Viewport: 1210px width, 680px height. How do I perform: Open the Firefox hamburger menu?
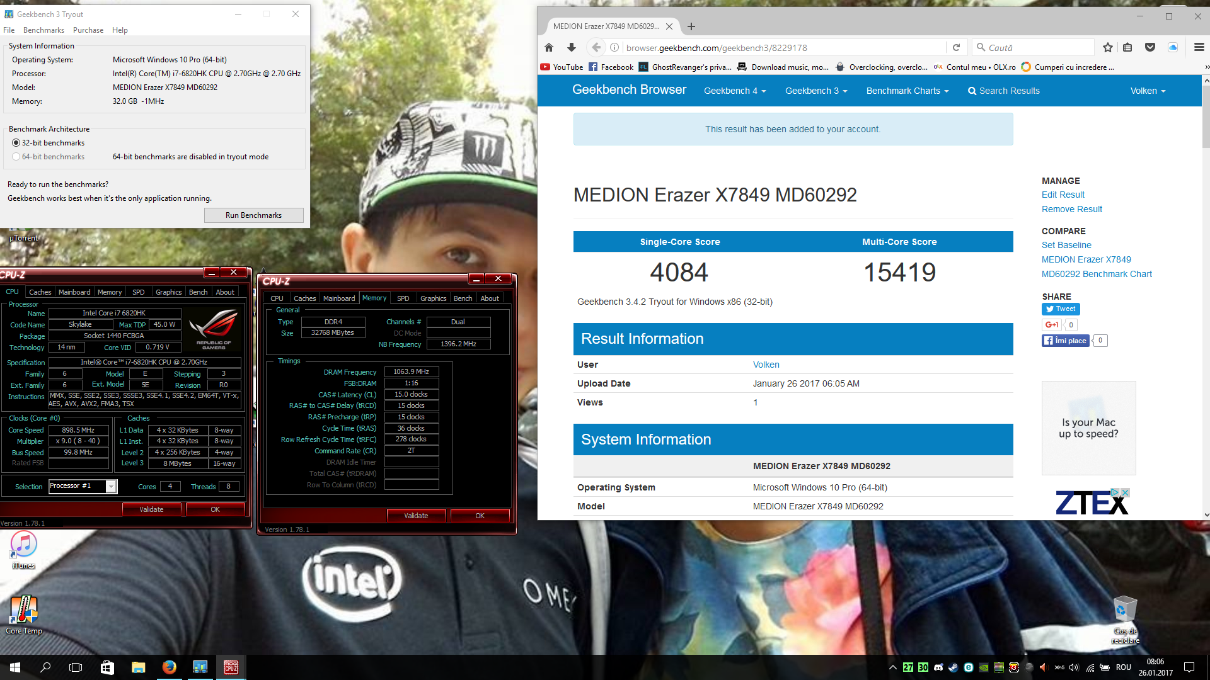[x=1199, y=47]
